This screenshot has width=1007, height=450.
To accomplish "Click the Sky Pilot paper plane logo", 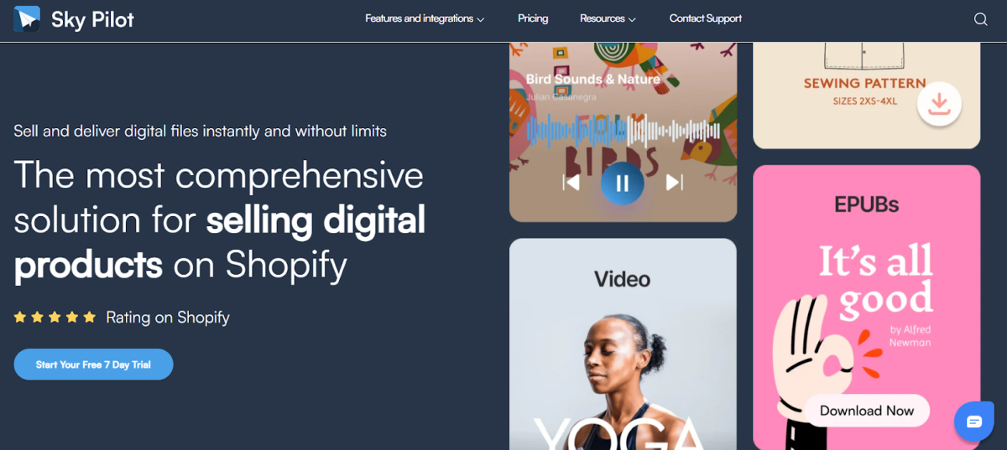I will (x=27, y=18).
